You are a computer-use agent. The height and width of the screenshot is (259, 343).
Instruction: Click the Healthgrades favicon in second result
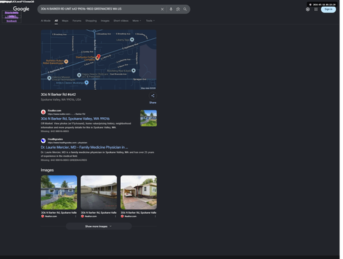[43, 140]
